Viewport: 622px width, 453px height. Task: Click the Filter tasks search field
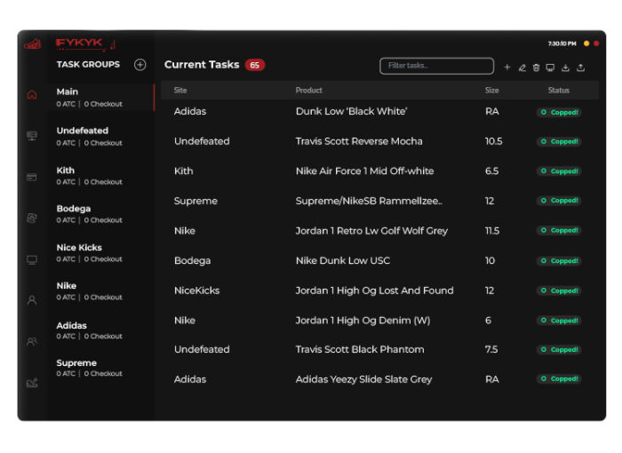[x=436, y=66]
